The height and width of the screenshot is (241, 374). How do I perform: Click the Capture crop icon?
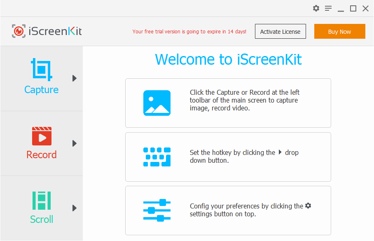42,70
